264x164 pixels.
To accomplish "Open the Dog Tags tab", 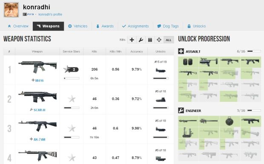I will pyautogui.click(x=168, y=26).
